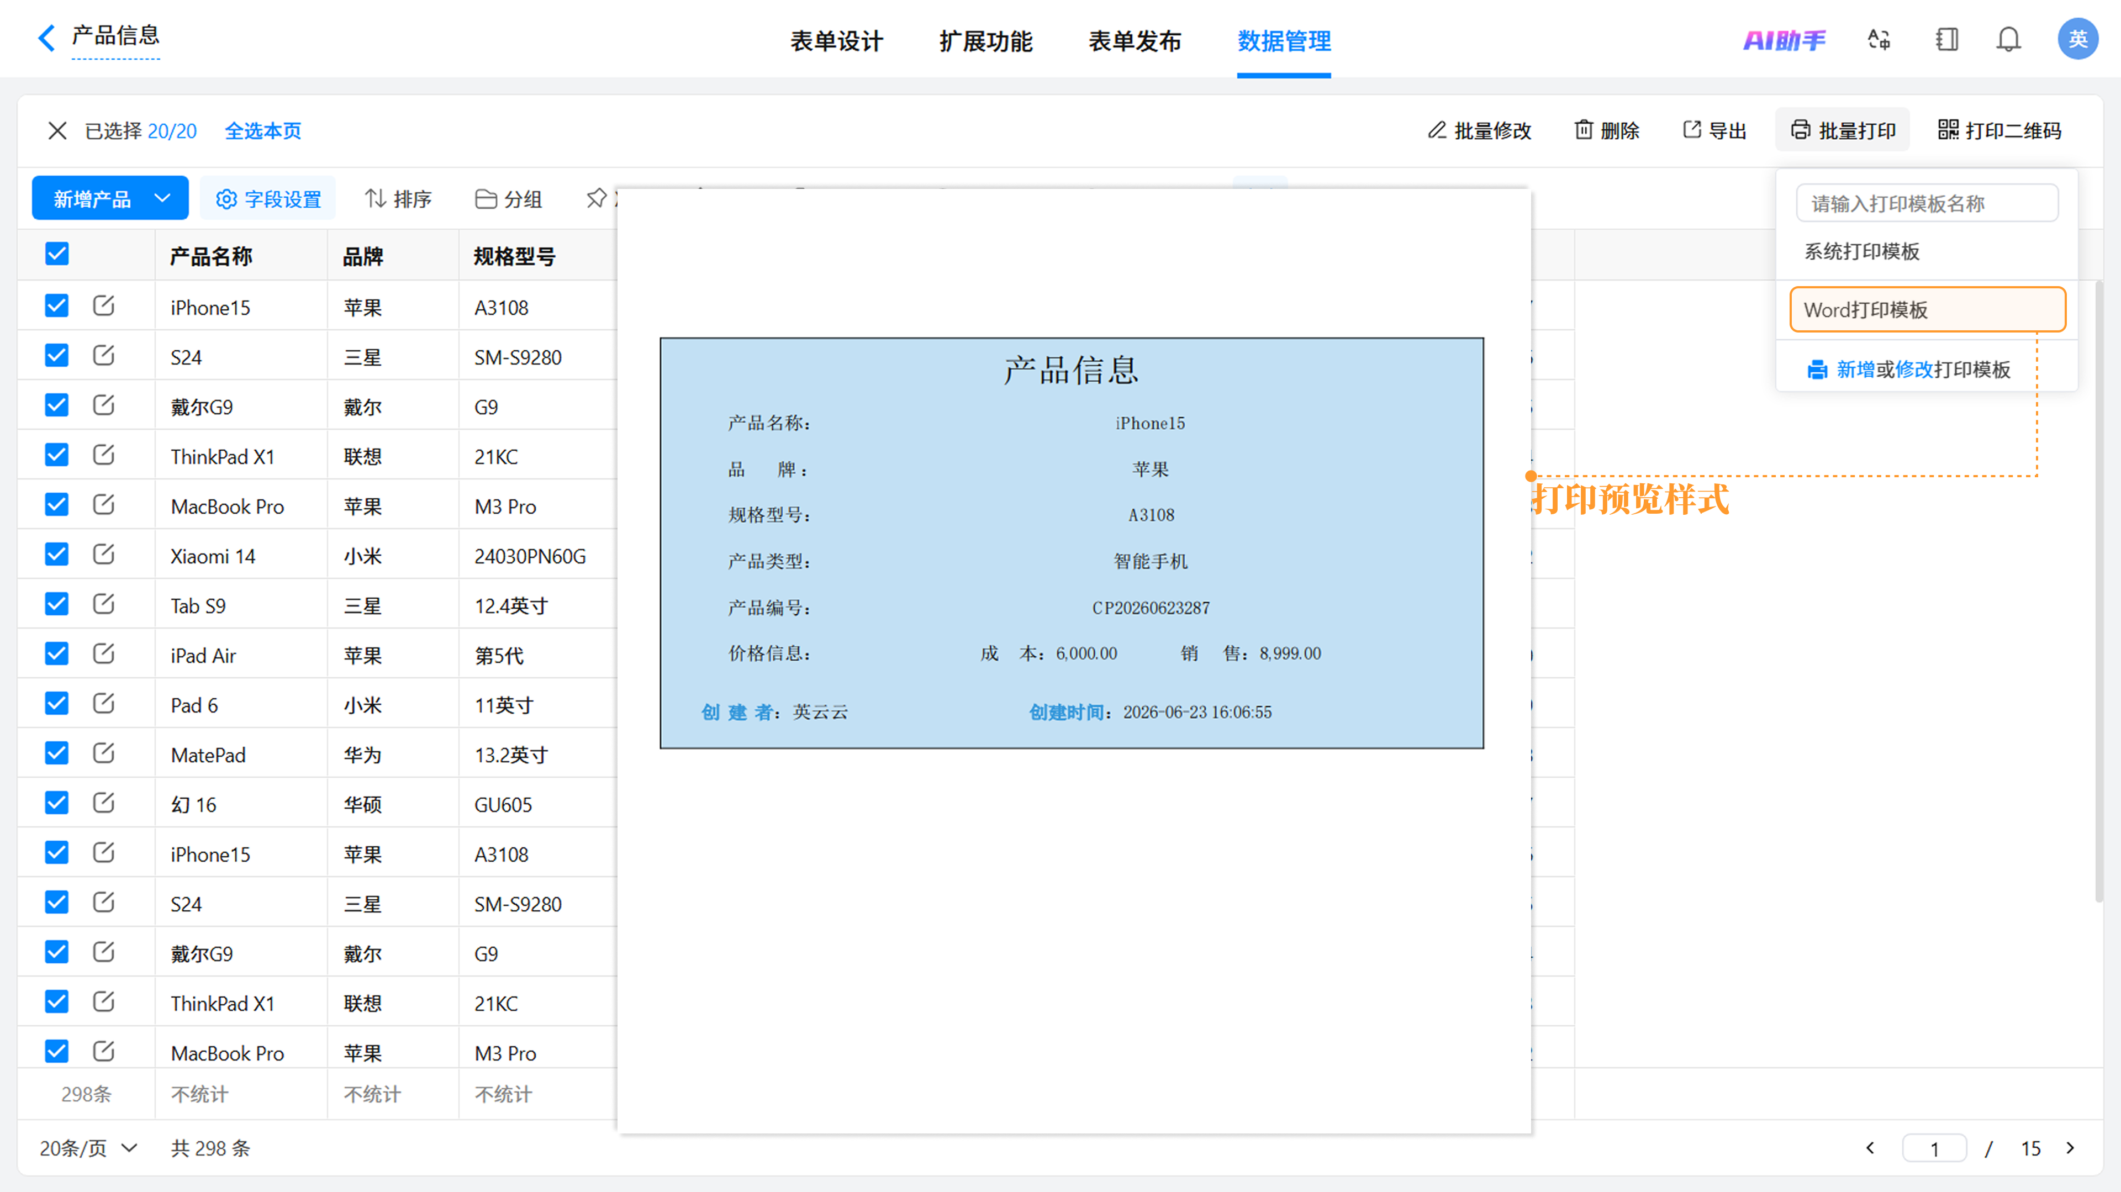The width and height of the screenshot is (2121, 1192).
Task: Click 批量修改 batch edit
Action: coord(1479,130)
